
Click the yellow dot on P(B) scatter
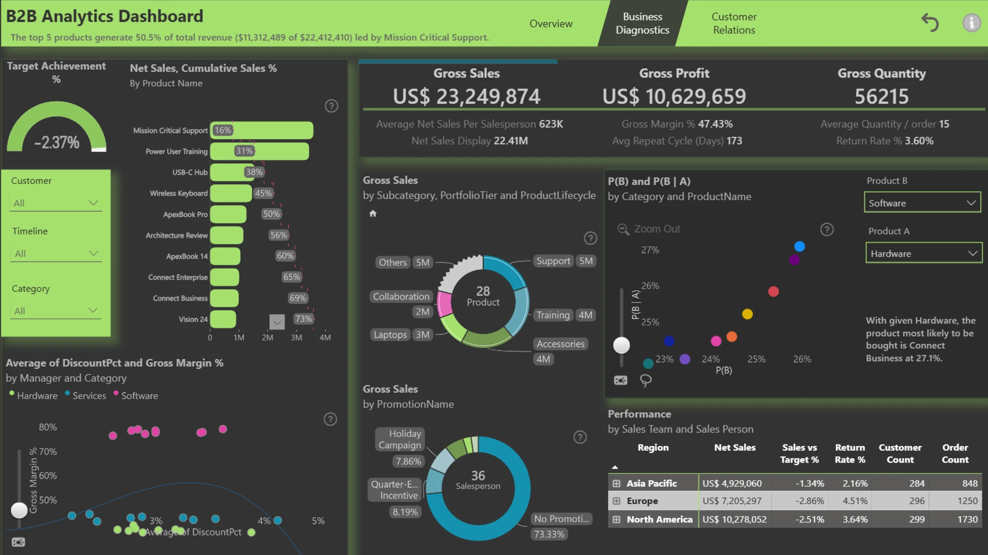[747, 314]
